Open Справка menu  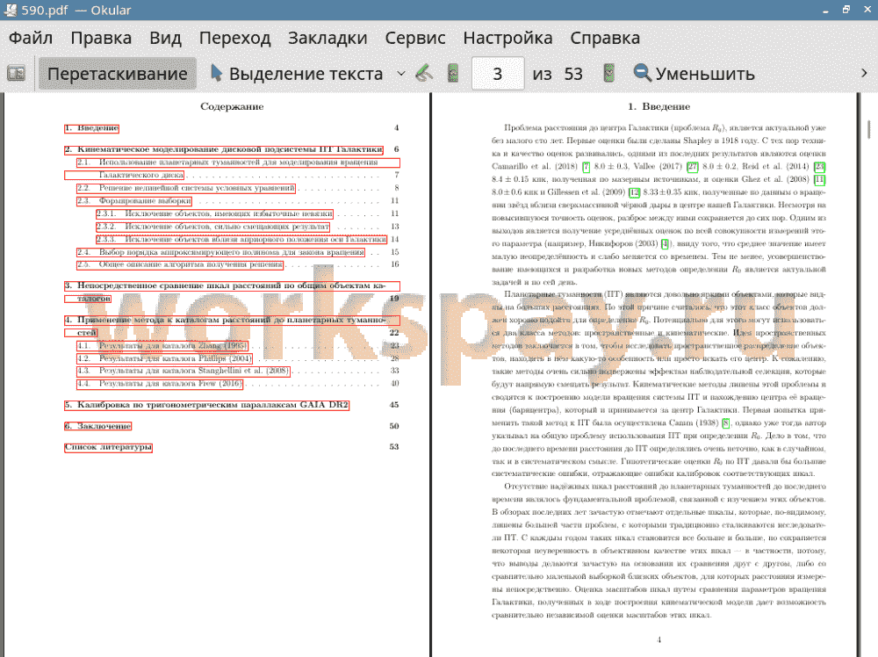click(605, 38)
